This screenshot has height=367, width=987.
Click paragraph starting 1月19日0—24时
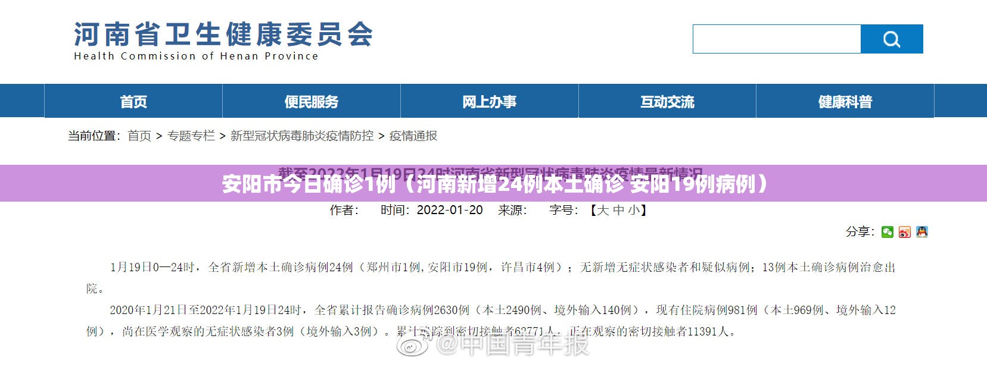pos(491,278)
